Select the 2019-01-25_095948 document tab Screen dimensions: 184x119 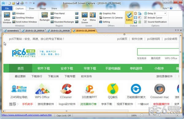click(84, 31)
